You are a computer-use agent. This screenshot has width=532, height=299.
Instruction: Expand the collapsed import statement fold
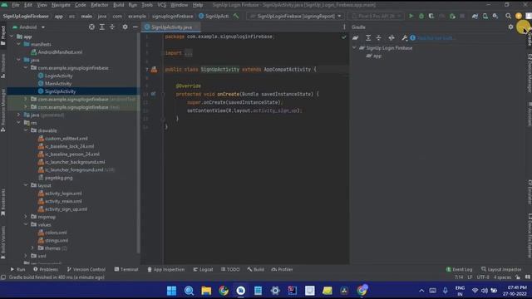click(x=189, y=53)
